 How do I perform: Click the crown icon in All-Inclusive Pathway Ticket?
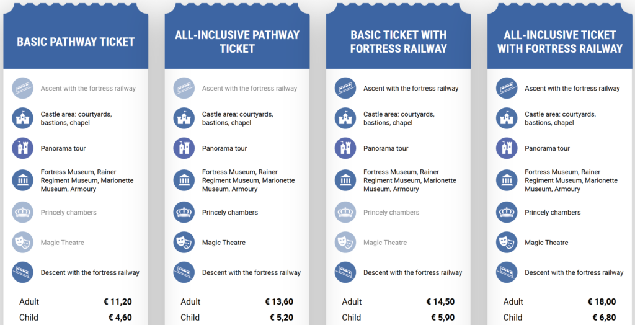point(184,212)
